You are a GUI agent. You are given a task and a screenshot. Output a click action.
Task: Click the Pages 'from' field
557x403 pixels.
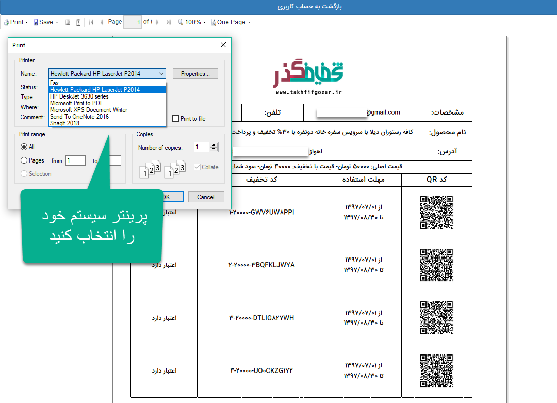76,160
